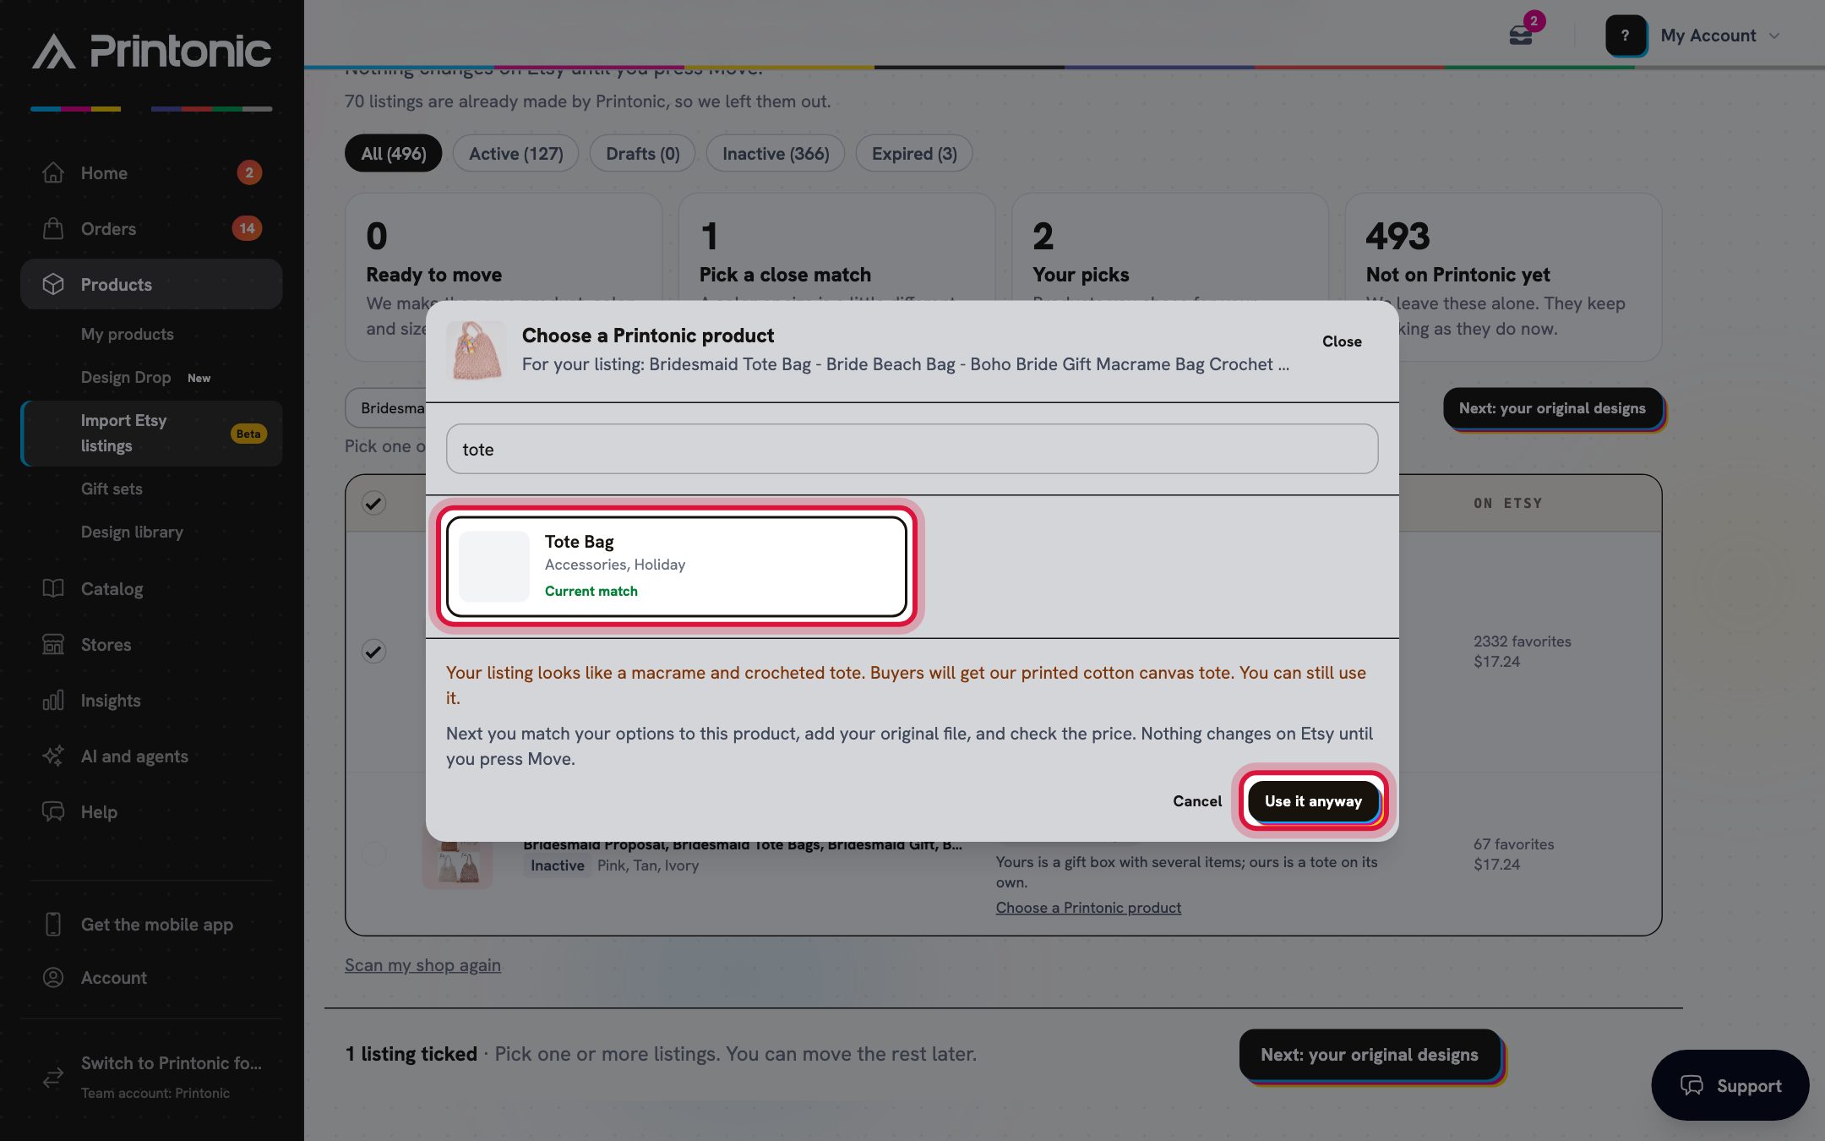Select the Inactive (366) filter tab
This screenshot has height=1141, width=1825.
(776, 153)
